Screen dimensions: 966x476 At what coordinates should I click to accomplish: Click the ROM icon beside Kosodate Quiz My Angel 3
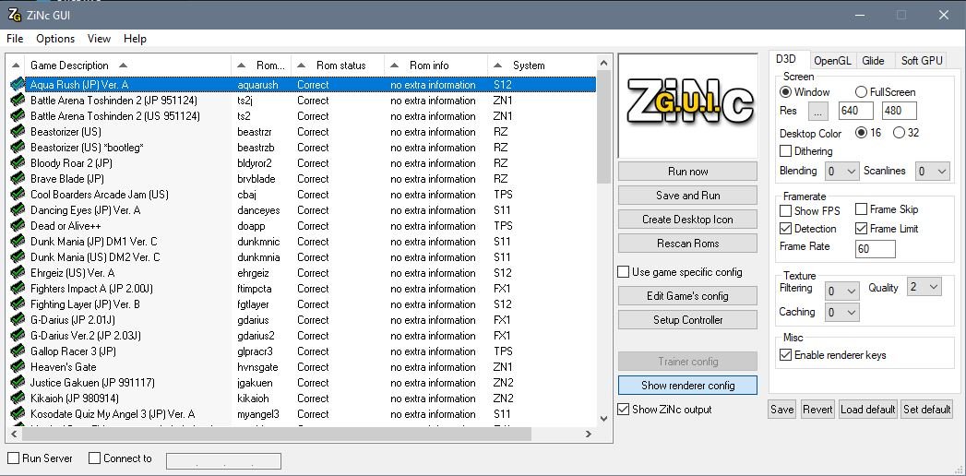pos(18,414)
